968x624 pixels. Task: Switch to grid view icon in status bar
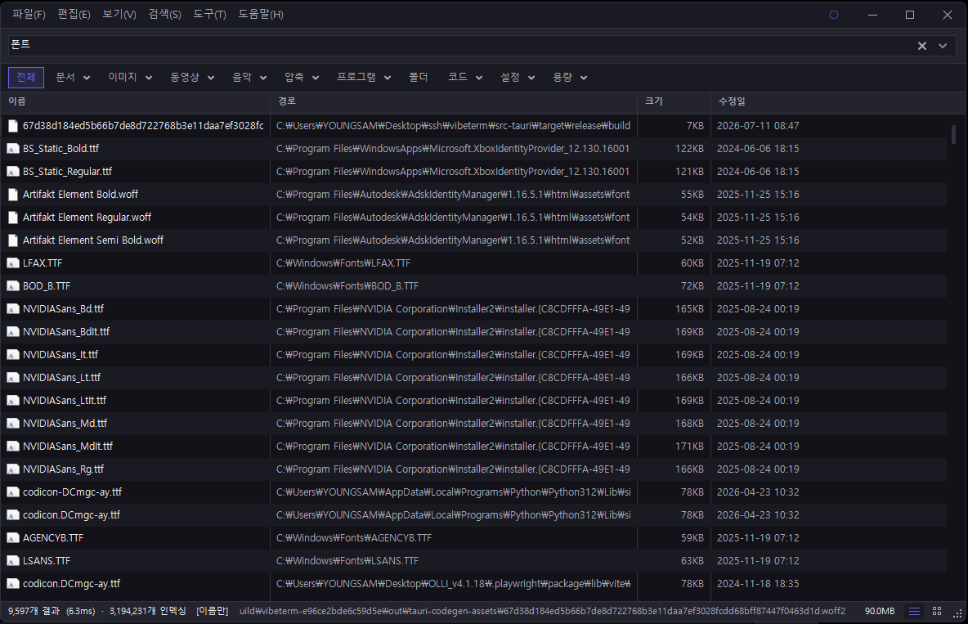(936, 611)
